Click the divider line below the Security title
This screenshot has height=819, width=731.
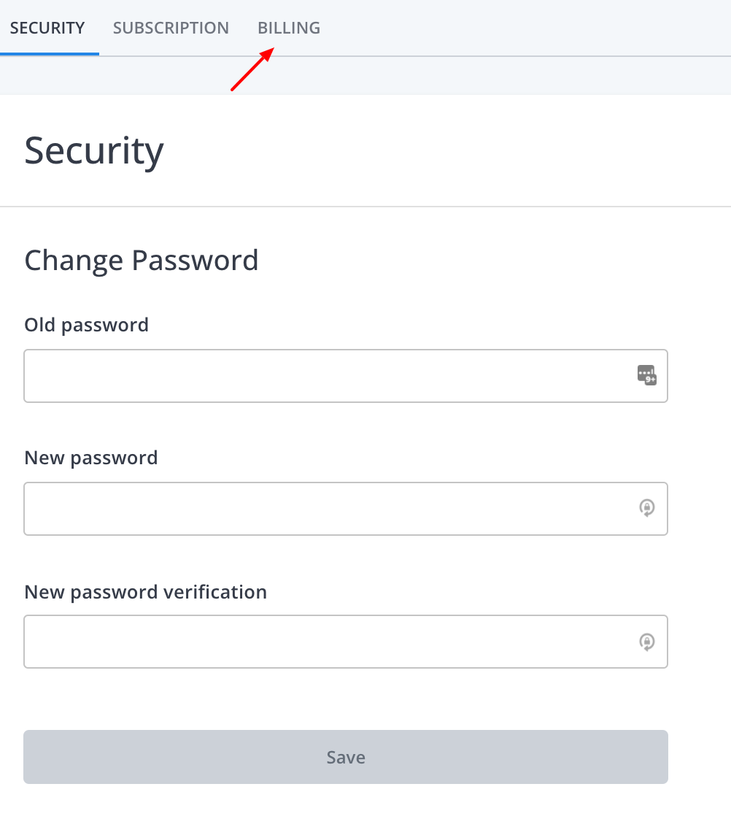[365, 207]
